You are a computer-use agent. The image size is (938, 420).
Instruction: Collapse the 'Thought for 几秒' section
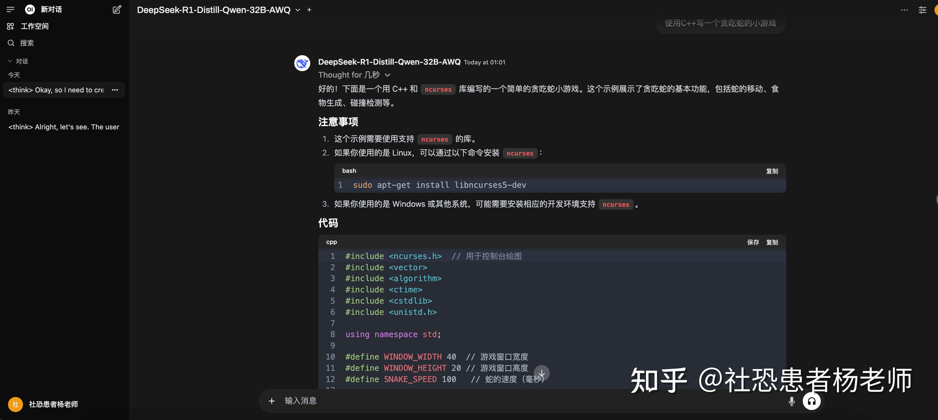[x=387, y=75]
